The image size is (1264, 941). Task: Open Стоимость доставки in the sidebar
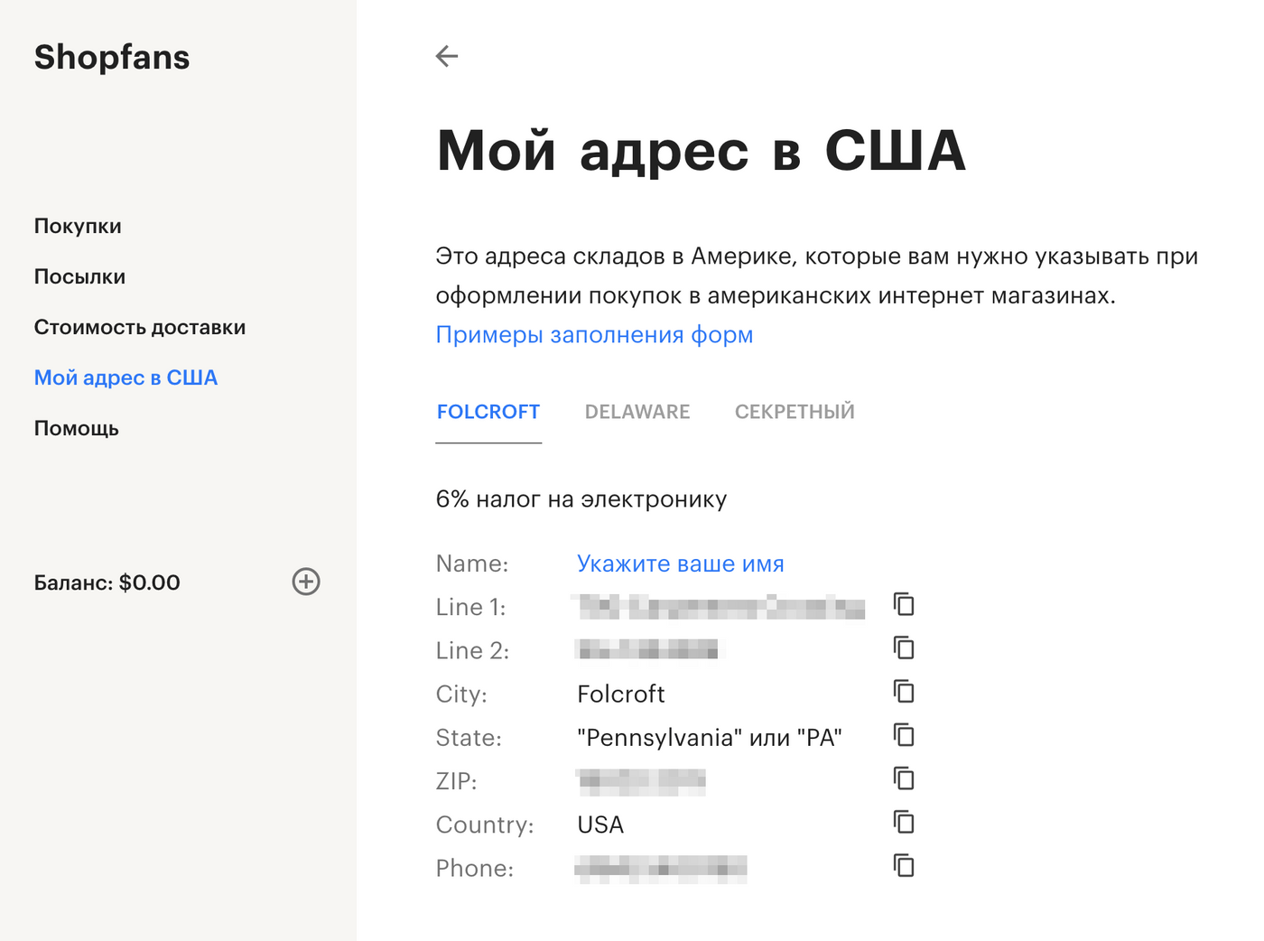[x=140, y=327]
